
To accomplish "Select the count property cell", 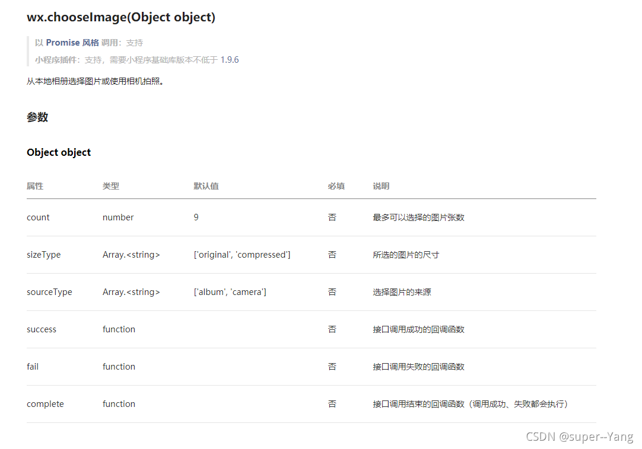I will tap(38, 217).
